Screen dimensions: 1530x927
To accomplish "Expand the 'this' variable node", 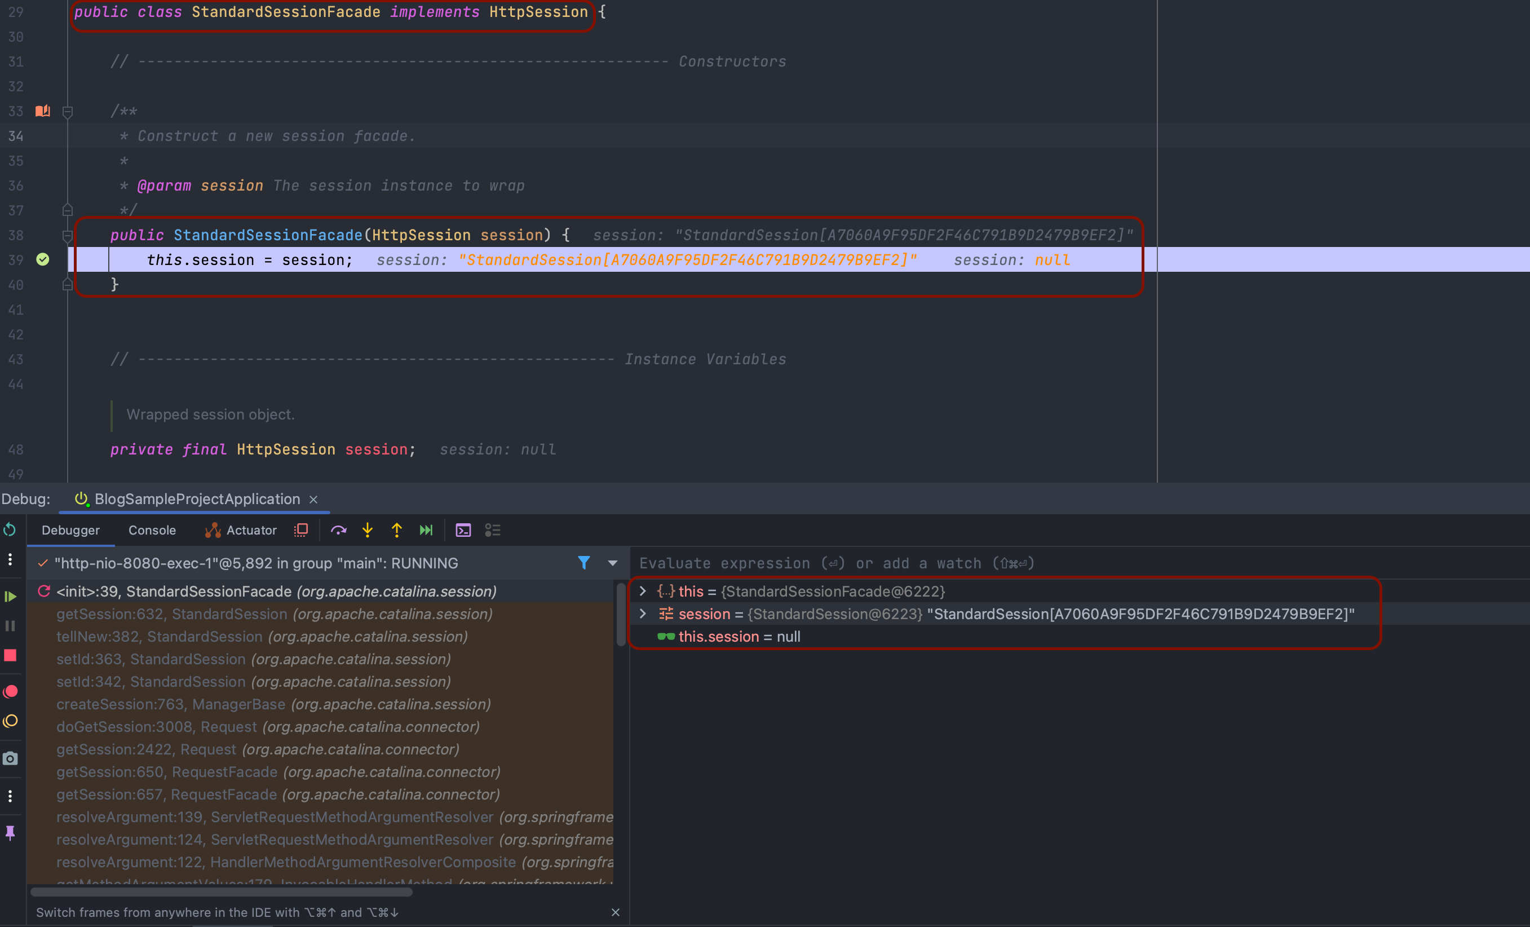I will click(x=643, y=591).
